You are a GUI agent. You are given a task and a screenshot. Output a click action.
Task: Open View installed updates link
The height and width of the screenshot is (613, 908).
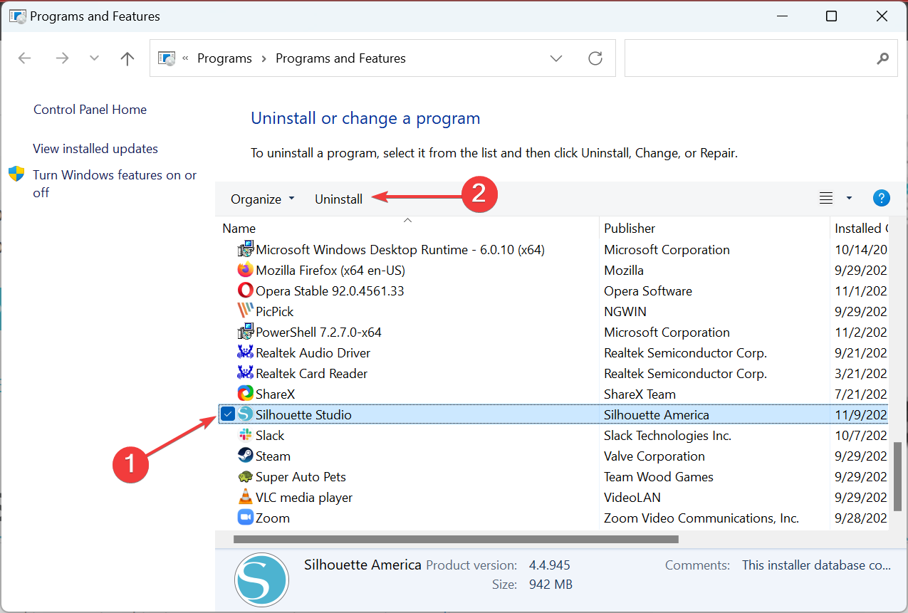[95, 149]
